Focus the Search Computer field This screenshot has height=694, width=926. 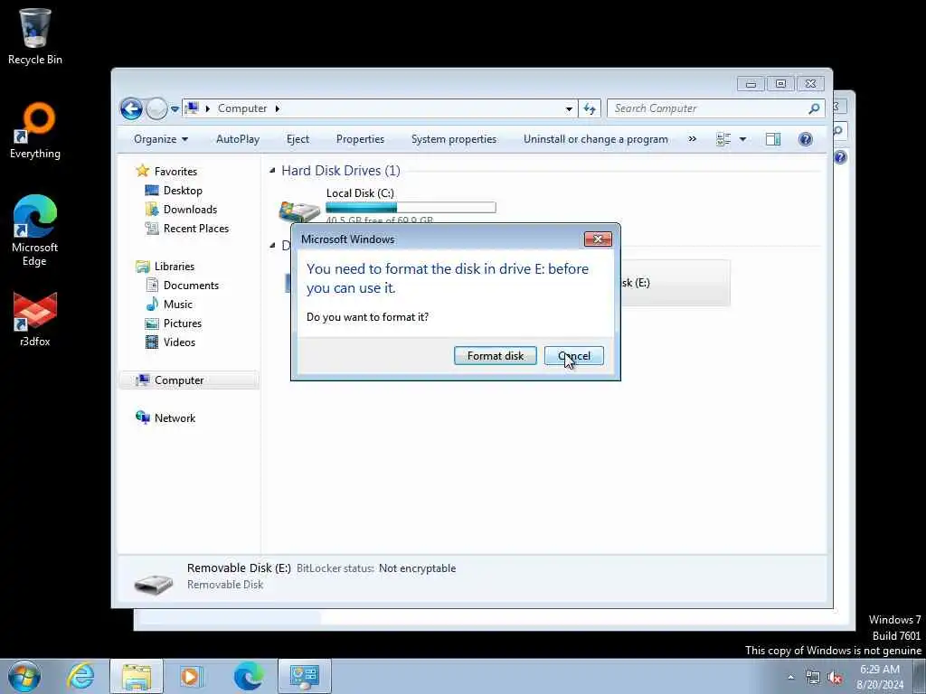708,108
